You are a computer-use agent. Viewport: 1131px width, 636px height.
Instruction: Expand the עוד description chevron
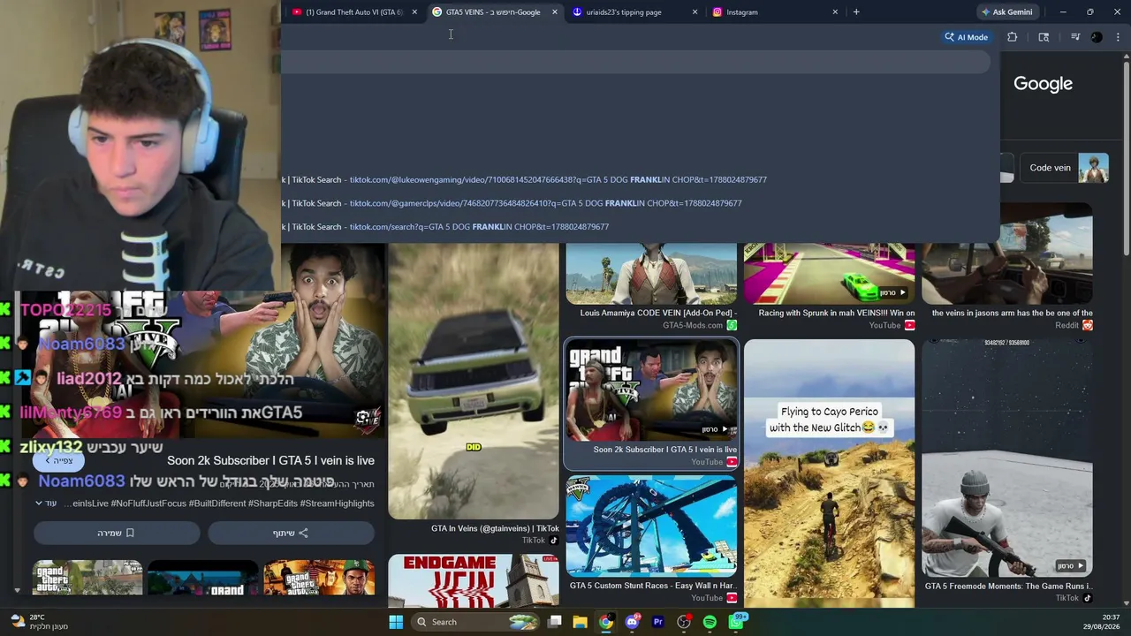coord(45,503)
